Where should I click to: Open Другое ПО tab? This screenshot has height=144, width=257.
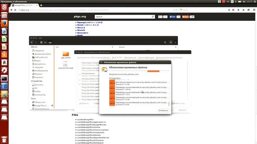117,58
